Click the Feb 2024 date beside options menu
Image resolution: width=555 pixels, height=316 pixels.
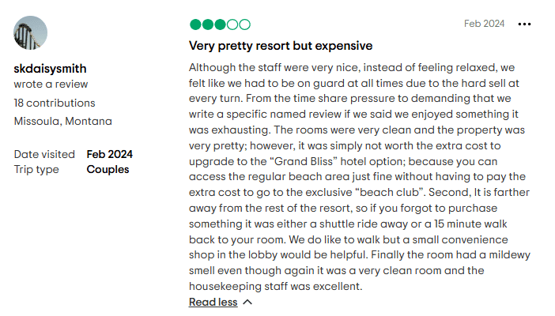tap(484, 24)
